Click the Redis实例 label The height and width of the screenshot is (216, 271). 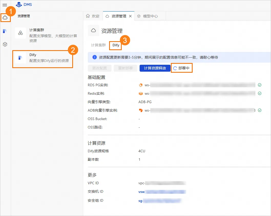[96, 93]
